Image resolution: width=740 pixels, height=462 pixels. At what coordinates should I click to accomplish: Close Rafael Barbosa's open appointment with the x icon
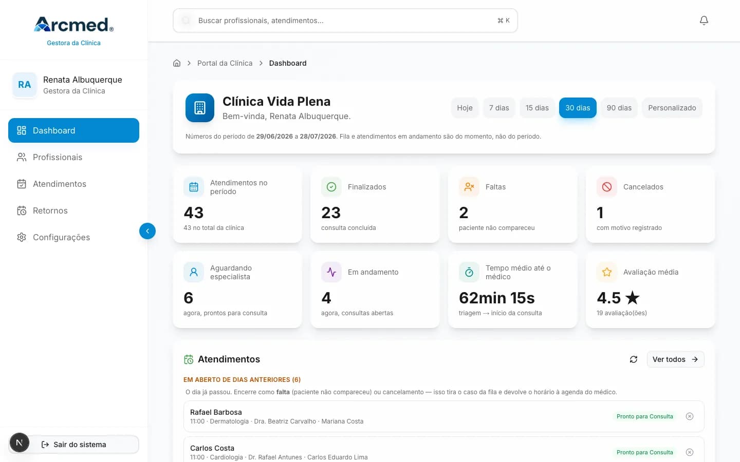coord(690,416)
